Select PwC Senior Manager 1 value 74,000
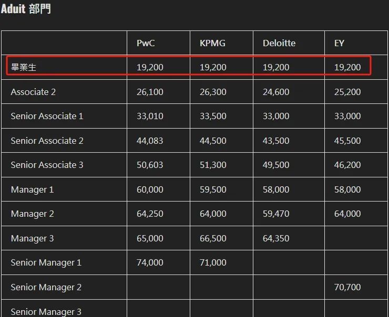Image resolution: width=389 pixels, height=317 pixels. click(150, 262)
